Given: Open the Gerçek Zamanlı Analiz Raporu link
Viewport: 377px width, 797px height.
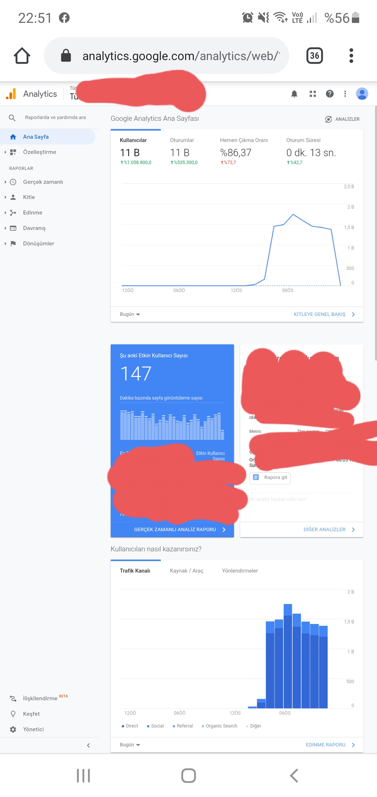Looking at the screenshot, I should click(x=180, y=529).
